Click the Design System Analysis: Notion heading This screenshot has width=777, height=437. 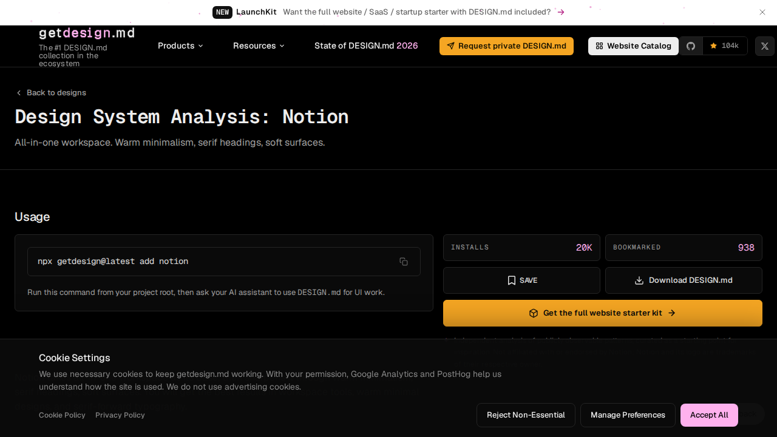tap(182, 117)
